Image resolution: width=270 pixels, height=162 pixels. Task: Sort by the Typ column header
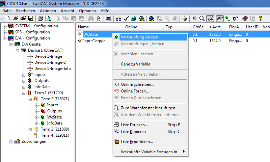[177, 27]
